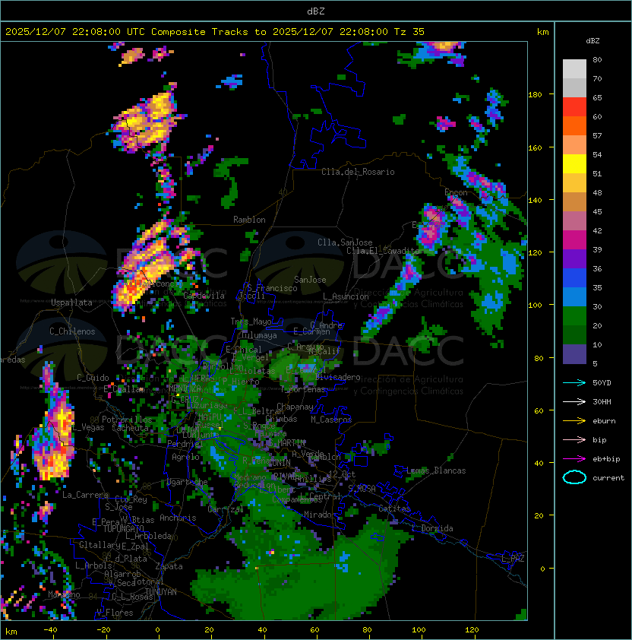The height and width of the screenshot is (640, 632).
Task: Click the 'Potrerillos' map label
Action: click(127, 420)
